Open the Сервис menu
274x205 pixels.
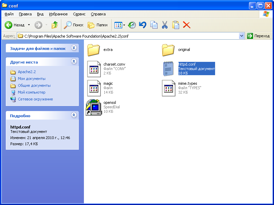click(79, 14)
